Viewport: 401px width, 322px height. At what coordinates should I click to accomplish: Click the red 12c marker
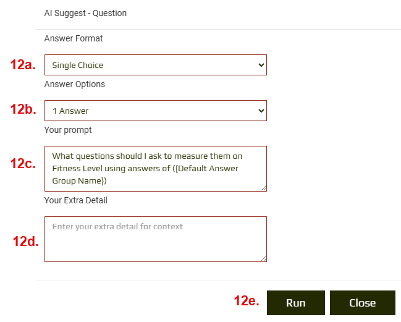[x=23, y=163]
